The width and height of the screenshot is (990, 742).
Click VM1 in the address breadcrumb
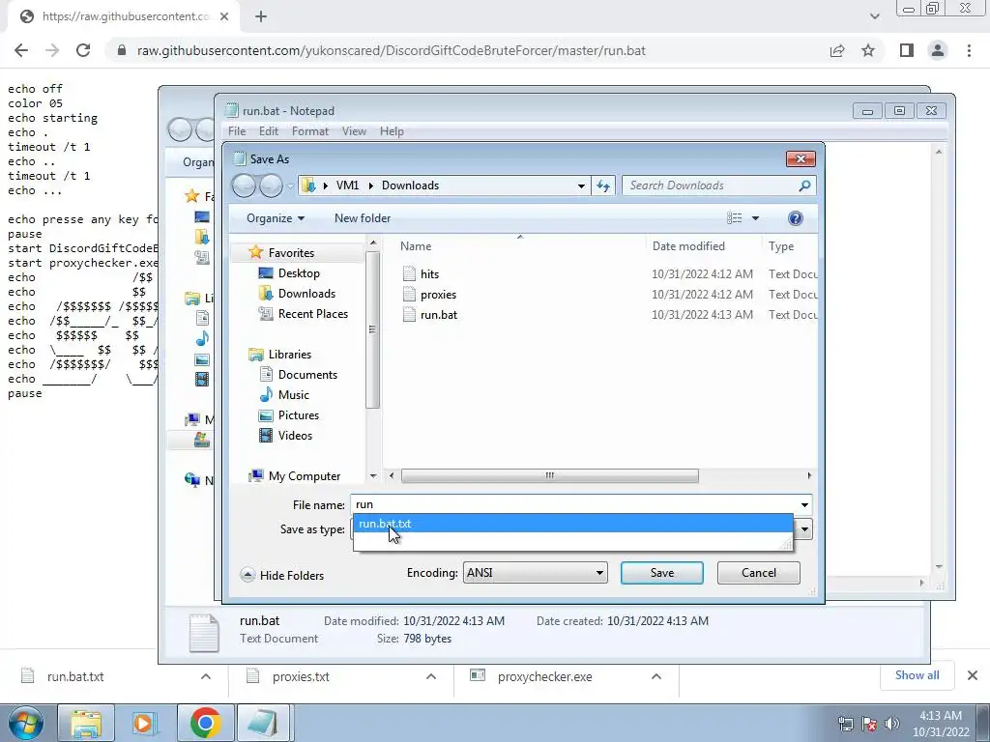click(347, 185)
